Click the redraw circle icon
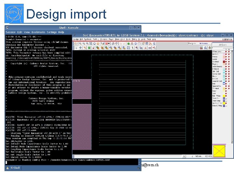This screenshot has width=234, height=176. click(94, 44)
